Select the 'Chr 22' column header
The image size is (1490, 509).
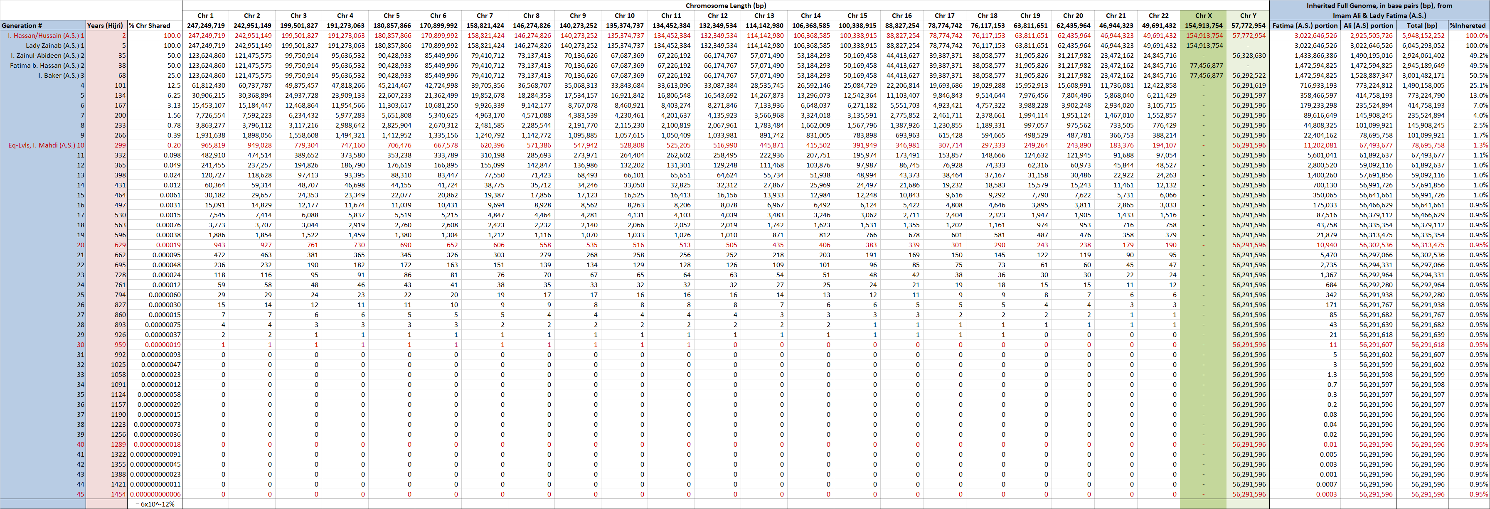click(1158, 16)
